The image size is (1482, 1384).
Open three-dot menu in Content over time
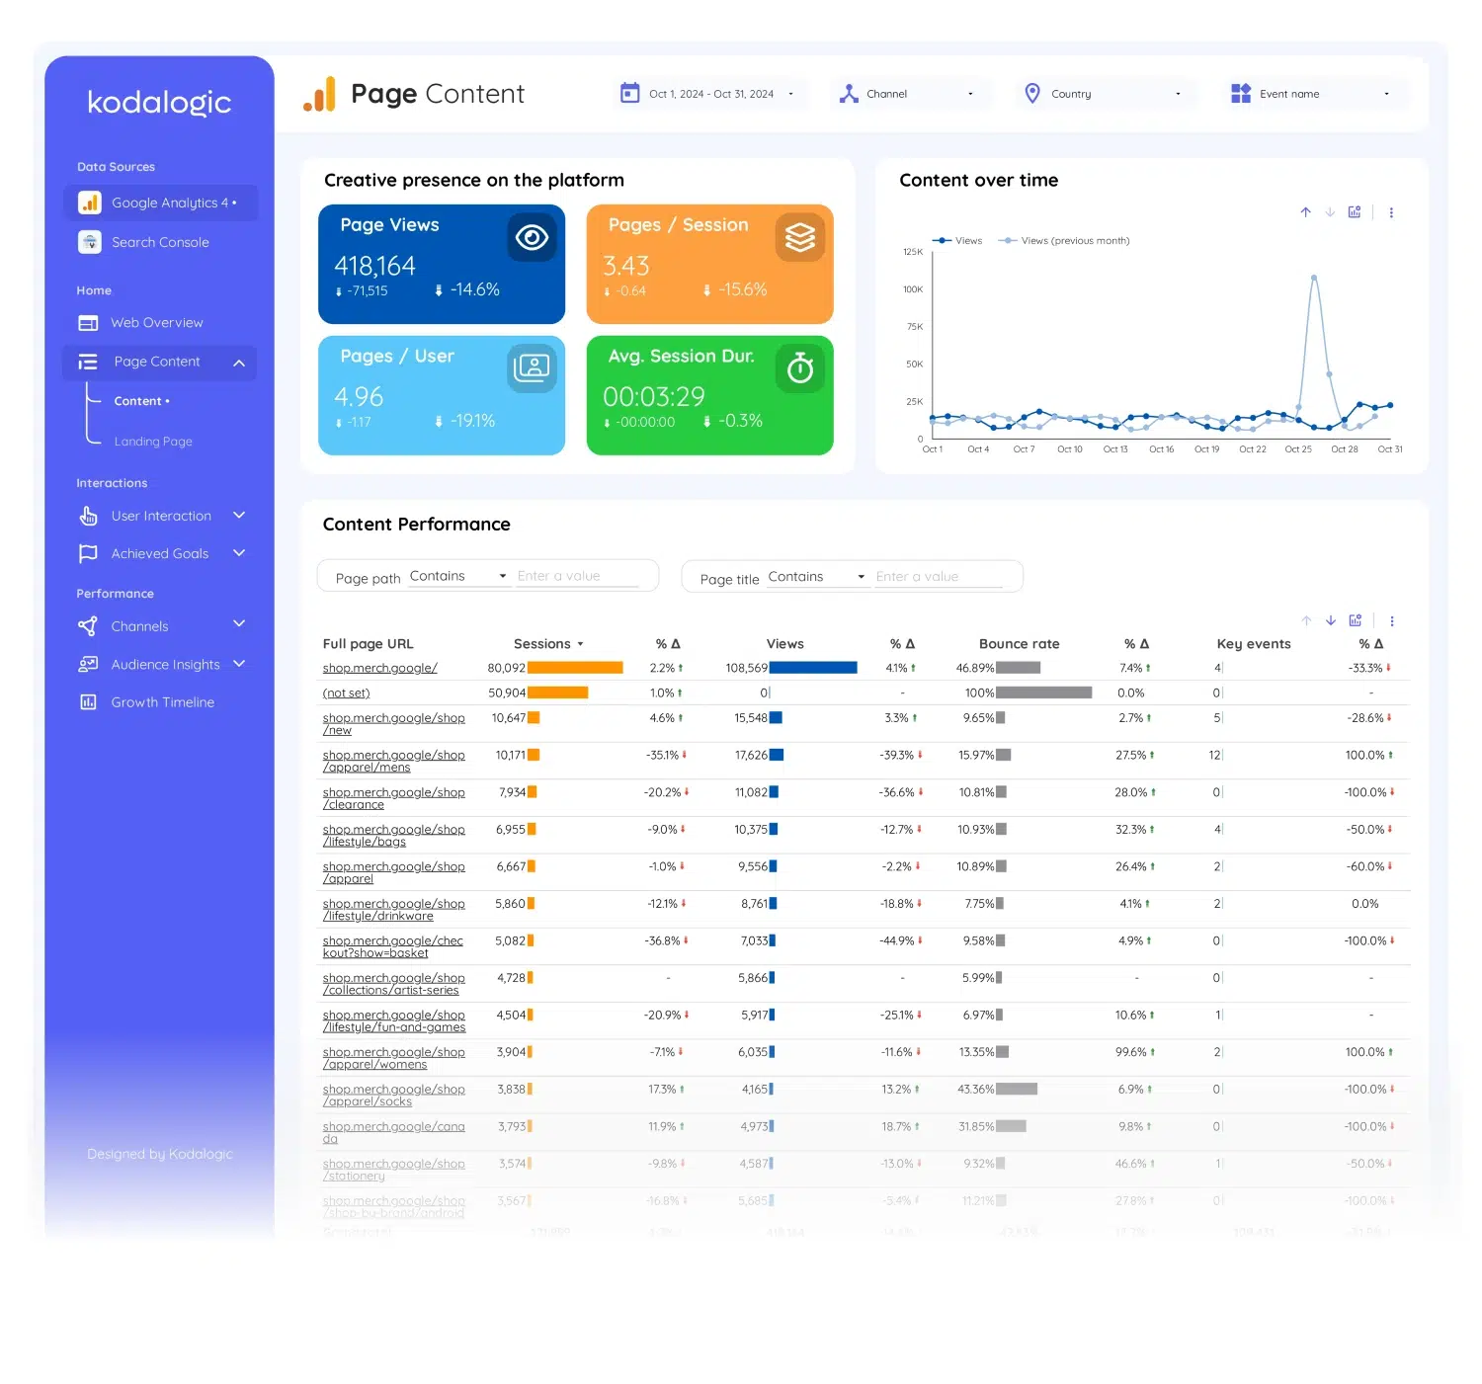click(1391, 212)
